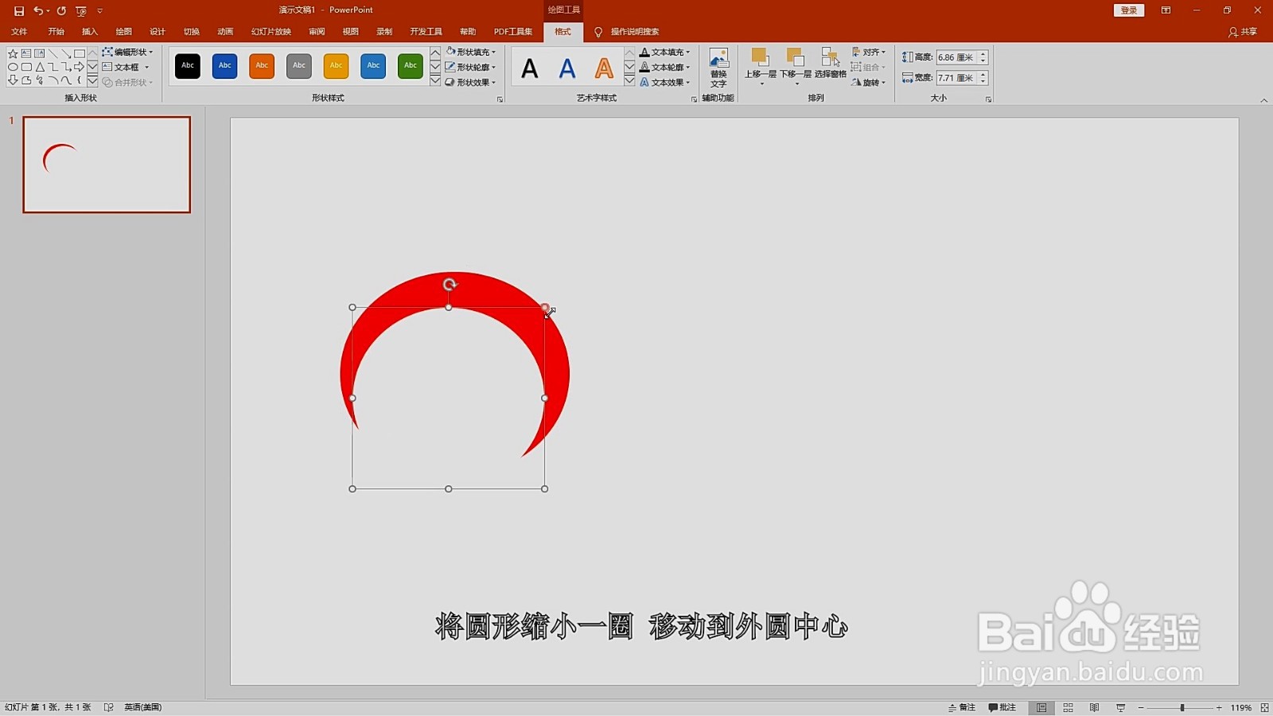Expand the WordArt styles gallery
This screenshot has width=1273, height=716.
pyautogui.click(x=629, y=81)
